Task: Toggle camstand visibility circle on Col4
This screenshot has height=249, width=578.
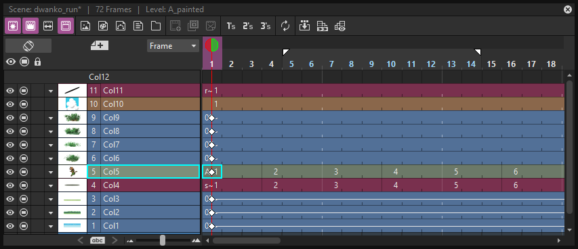Action: [x=24, y=185]
